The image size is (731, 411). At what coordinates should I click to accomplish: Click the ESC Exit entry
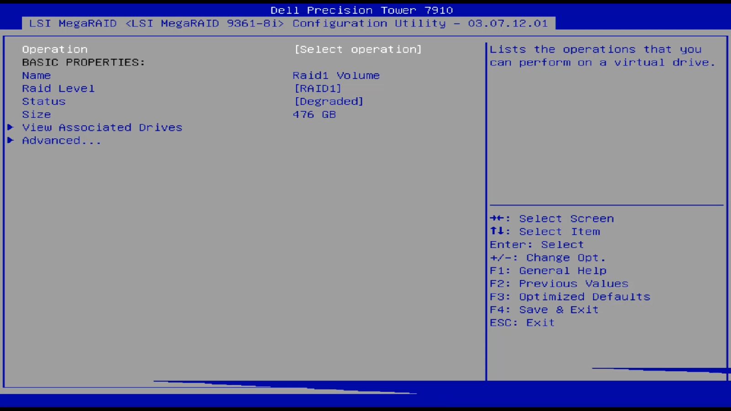pyautogui.click(x=522, y=322)
